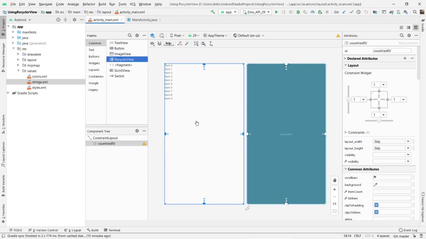Click the orientation for preview icon
The image size is (426, 239).
point(161,36)
